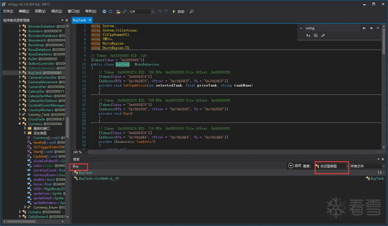Expand the Currency_Enum tree node
The width and height of the screenshot is (388, 226).
25,207
